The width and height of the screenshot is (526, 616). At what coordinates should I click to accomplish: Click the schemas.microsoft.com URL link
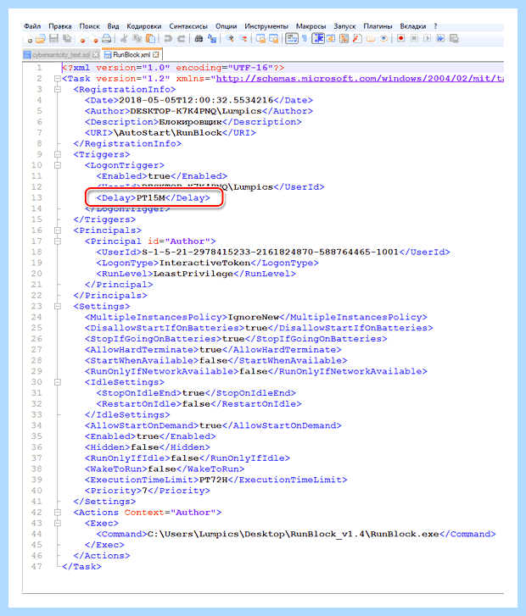(360, 79)
